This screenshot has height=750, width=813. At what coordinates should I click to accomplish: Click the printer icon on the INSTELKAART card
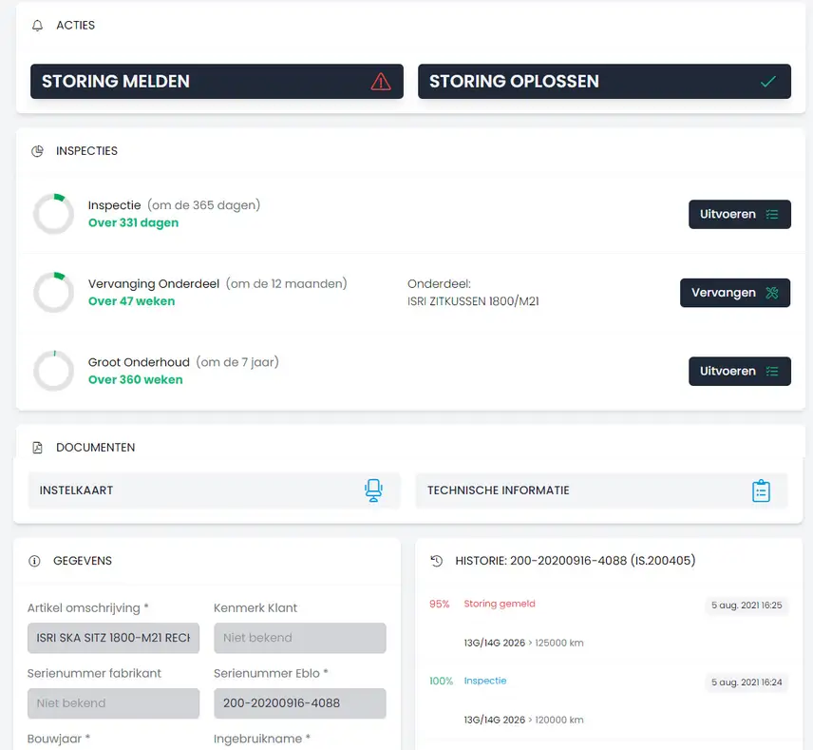[374, 490]
